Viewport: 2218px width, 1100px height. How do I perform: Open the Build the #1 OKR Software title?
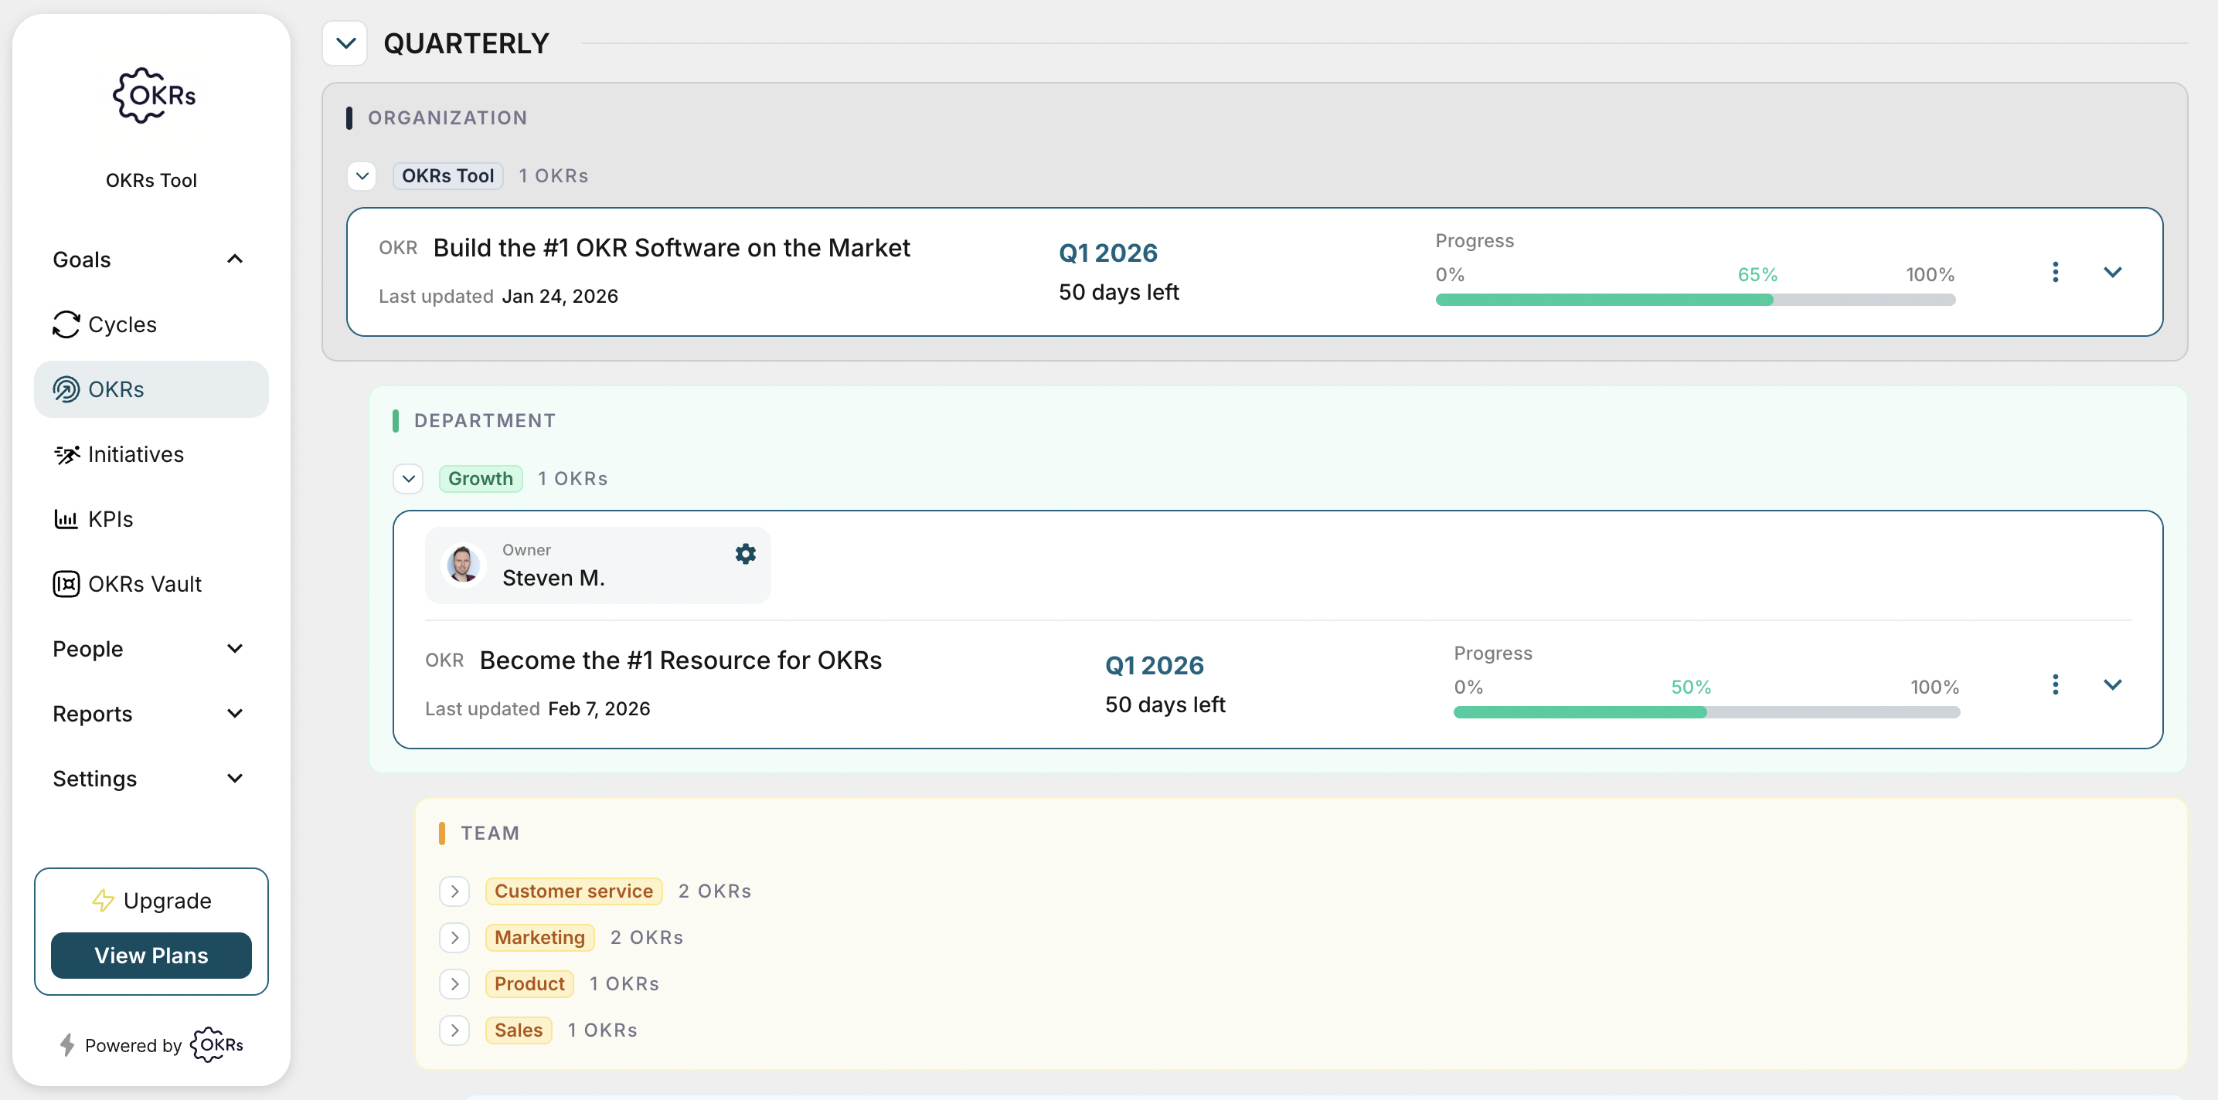[671, 248]
